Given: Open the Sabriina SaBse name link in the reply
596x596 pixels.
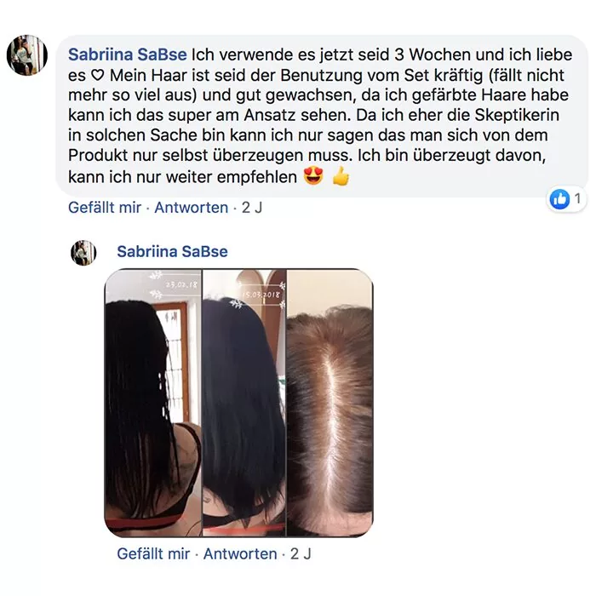Looking at the screenshot, I should 172,252.
